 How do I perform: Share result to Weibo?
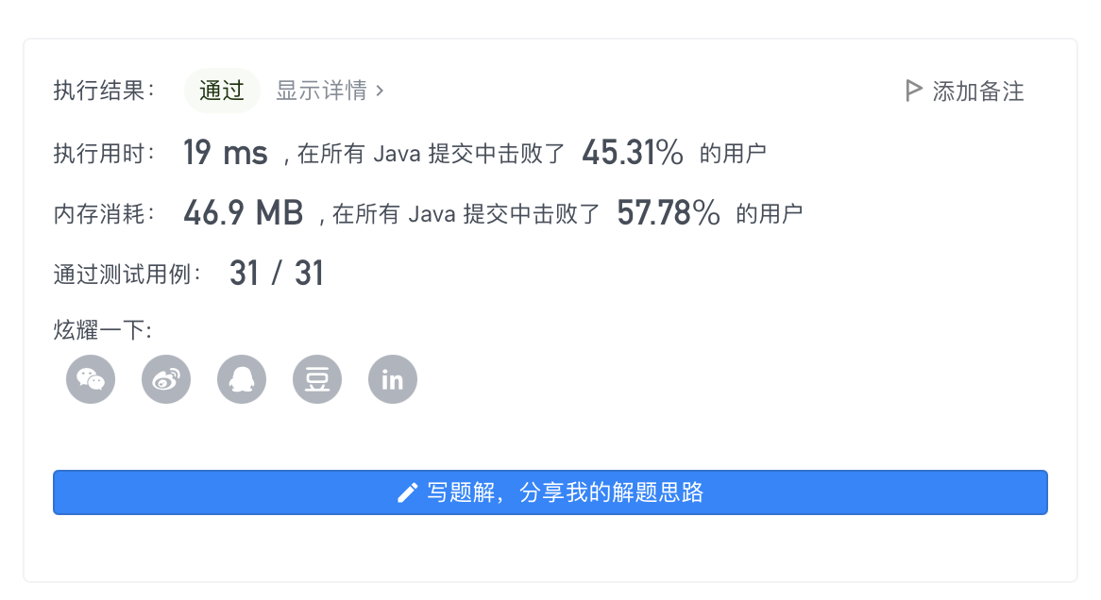point(166,379)
